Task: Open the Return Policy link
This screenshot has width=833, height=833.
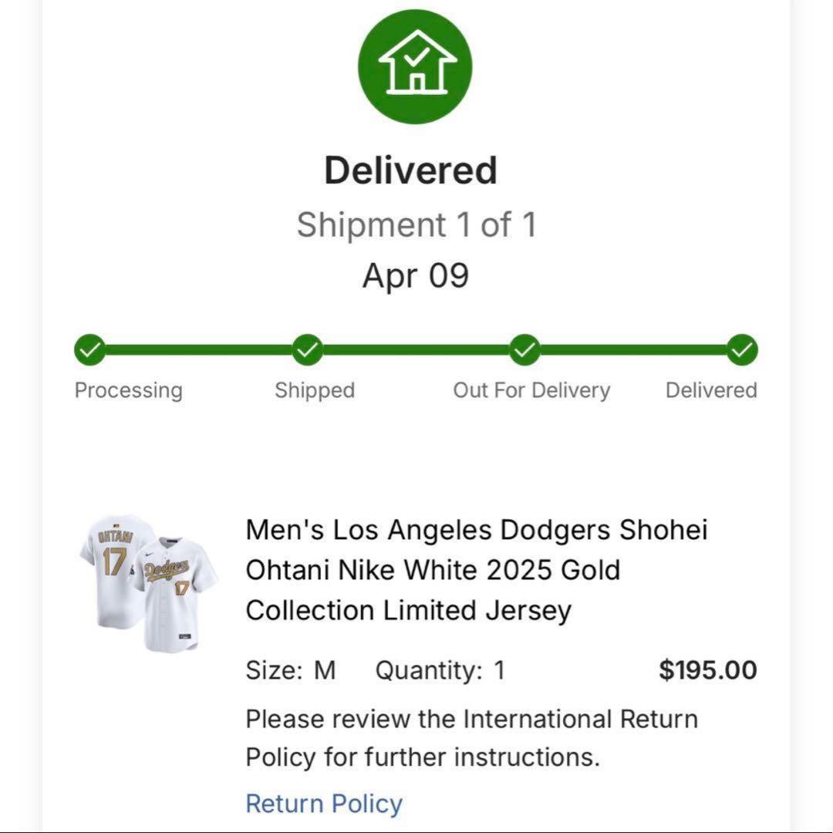Action: 324,804
